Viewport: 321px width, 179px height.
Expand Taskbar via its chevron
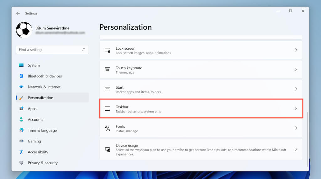[296, 108]
